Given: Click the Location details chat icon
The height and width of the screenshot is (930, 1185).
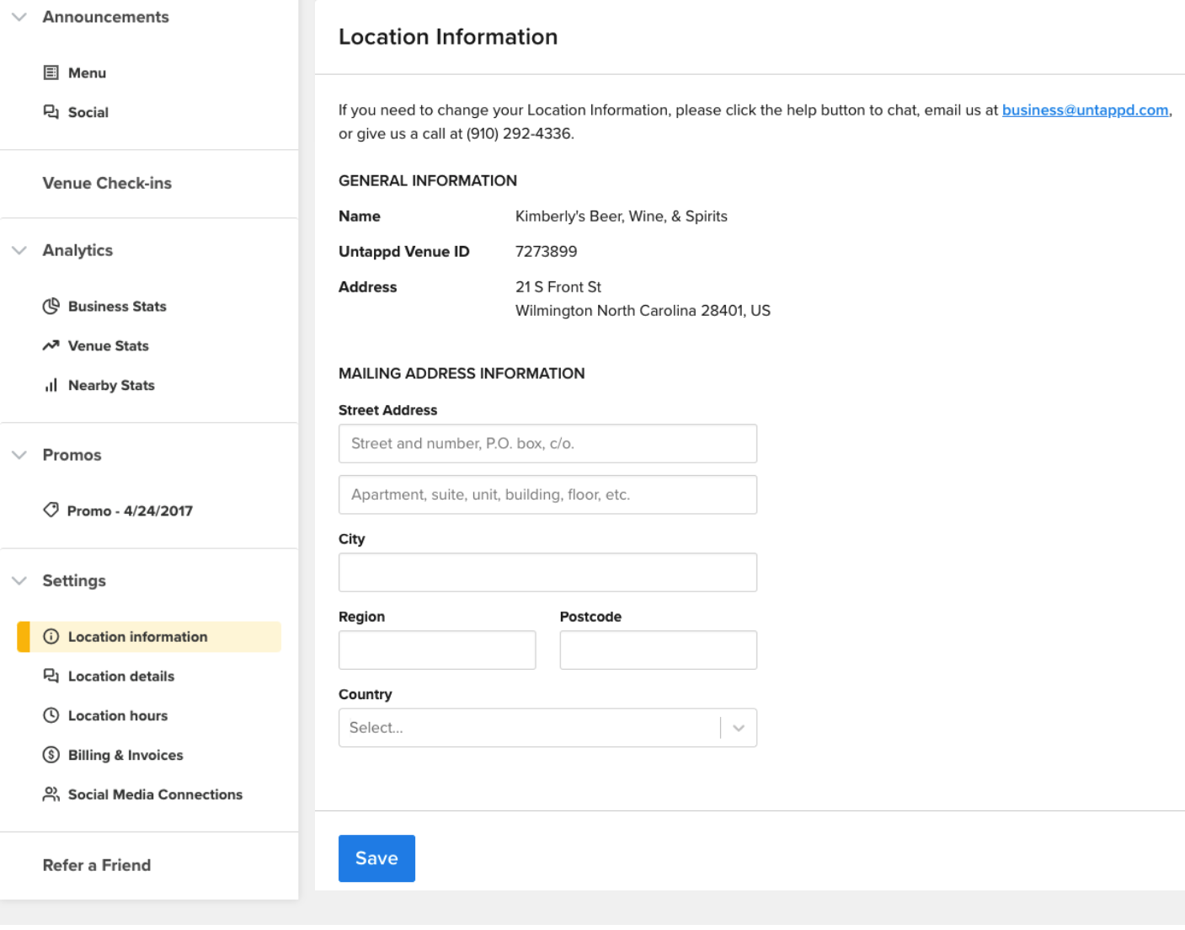Looking at the screenshot, I should [51, 676].
